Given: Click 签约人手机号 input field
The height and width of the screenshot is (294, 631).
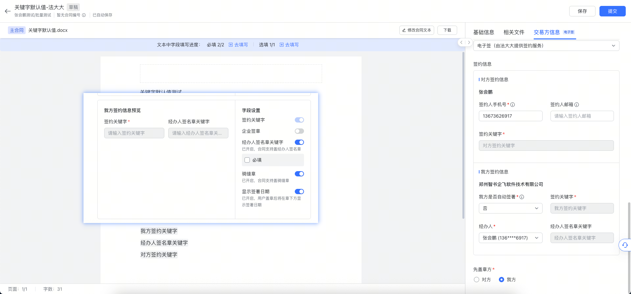Looking at the screenshot, I should 510,116.
